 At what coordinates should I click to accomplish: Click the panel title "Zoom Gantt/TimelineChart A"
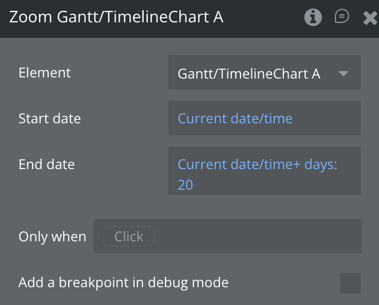116,18
